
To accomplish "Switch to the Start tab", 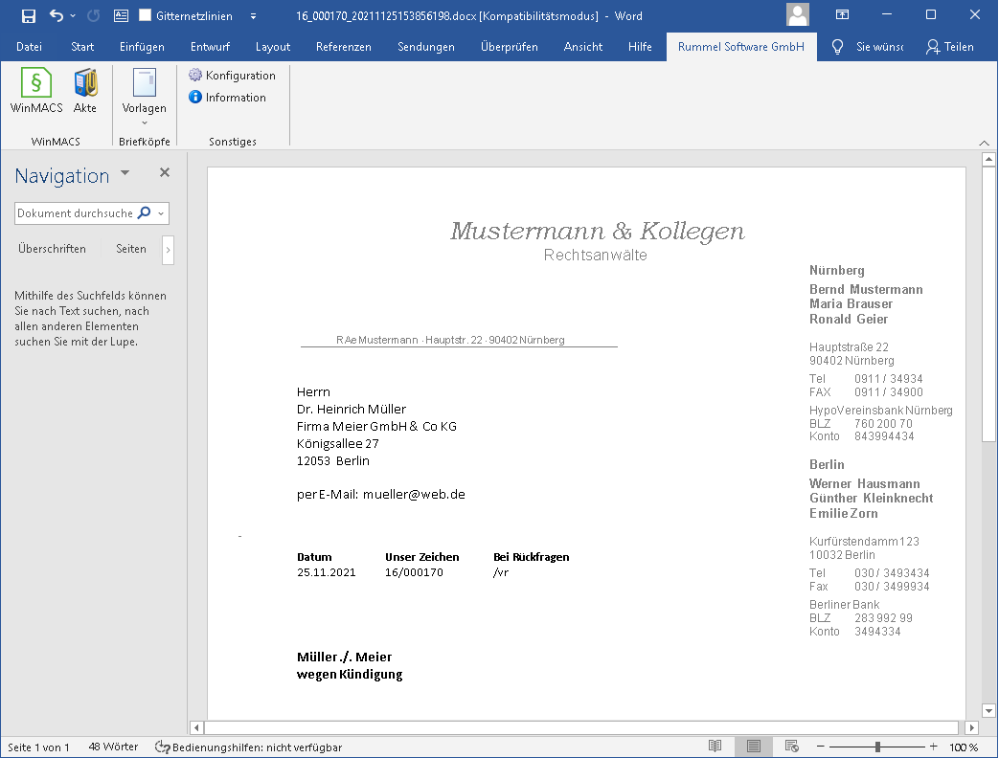I will point(82,47).
